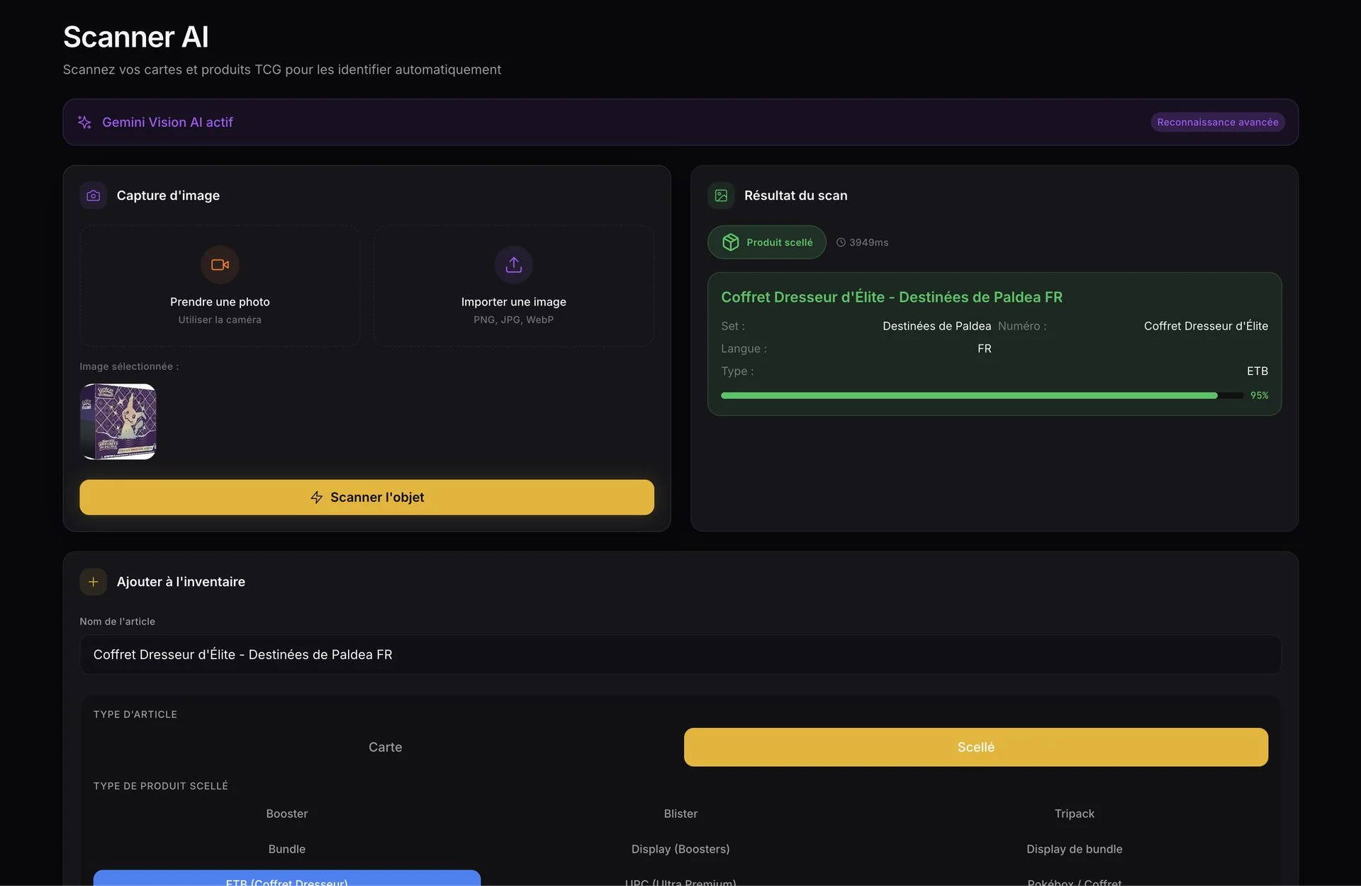1361x886 pixels.
Task: Click the clock icon beside 3949ms
Action: point(841,242)
